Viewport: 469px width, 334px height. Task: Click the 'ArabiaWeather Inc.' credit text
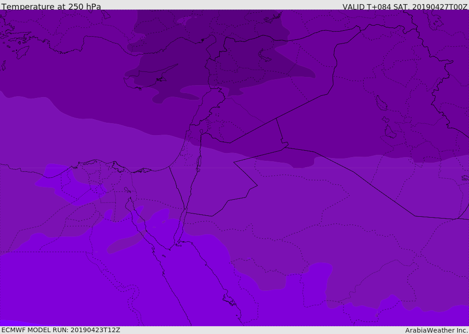tap(436, 330)
